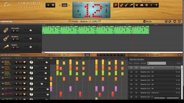This screenshot has height=103, width=184.
Task: Pause playback
Action: [x=53, y=5]
